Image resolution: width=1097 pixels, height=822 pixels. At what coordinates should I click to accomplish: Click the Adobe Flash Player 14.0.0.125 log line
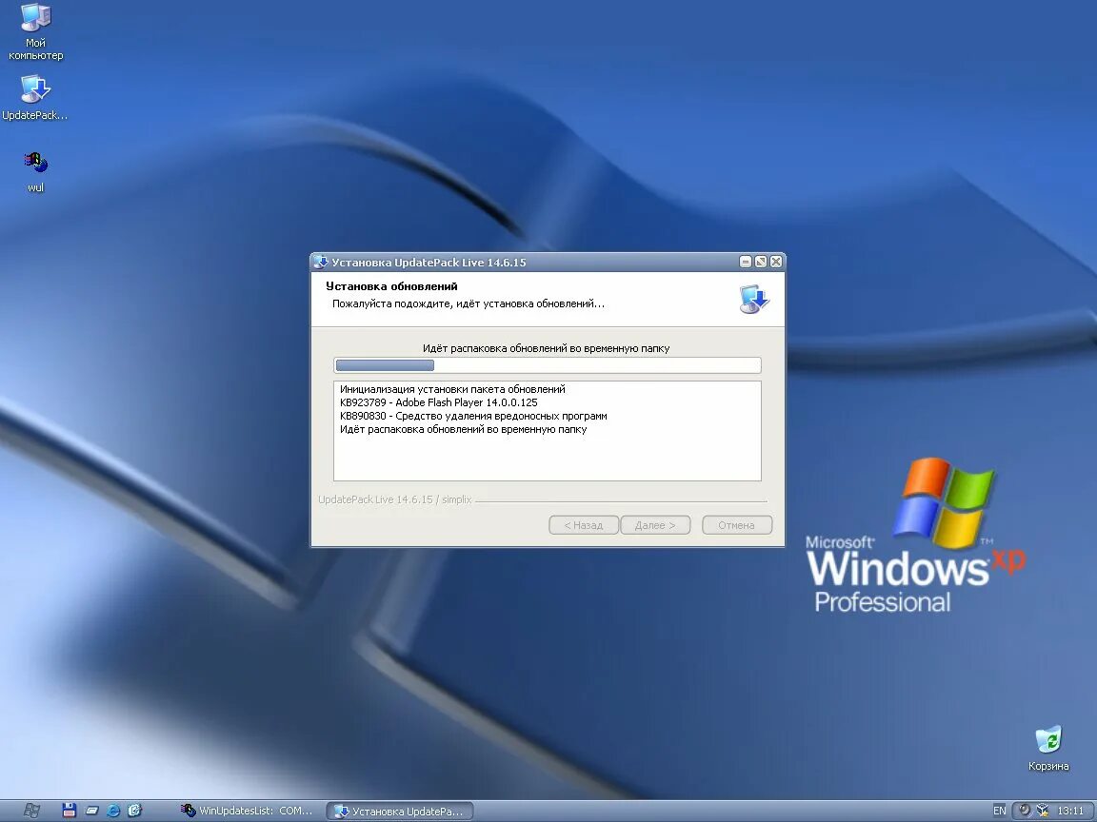[439, 402]
